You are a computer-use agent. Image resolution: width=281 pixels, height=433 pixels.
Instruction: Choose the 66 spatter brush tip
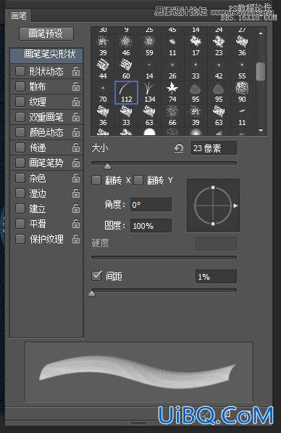click(172, 116)
